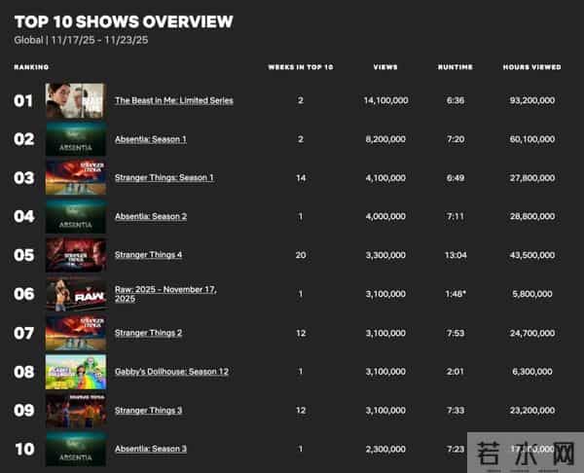
Task: Open Absentia: Season 2 title link
Action: [151, 216]
